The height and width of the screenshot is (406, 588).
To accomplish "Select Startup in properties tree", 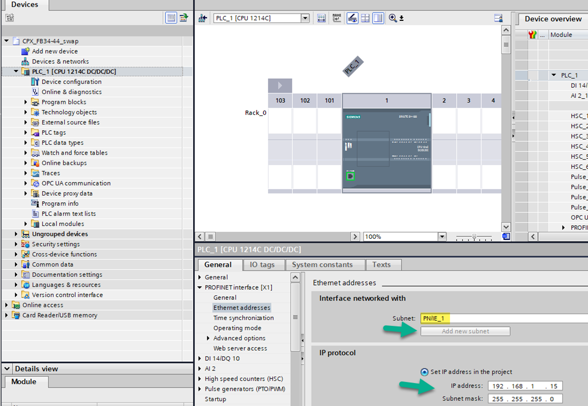I will (x=215, y=399).
